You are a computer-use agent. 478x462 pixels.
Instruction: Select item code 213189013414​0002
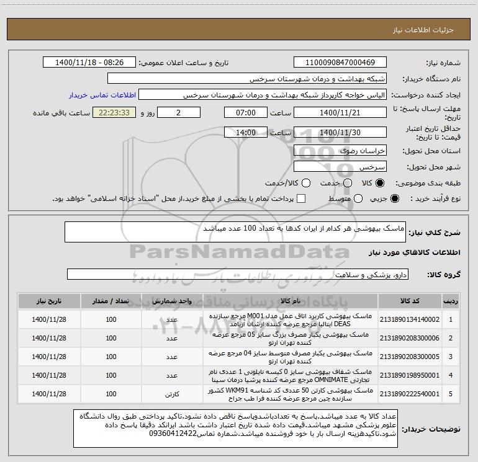(410, 319)
